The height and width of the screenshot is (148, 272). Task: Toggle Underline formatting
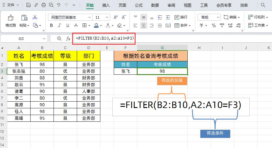[x=68, y=25]
